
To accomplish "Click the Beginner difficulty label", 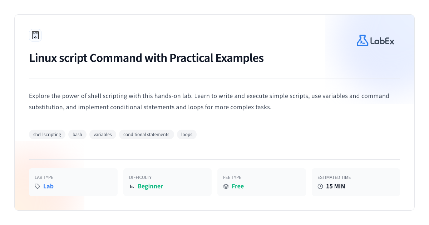I will (150, 186).
